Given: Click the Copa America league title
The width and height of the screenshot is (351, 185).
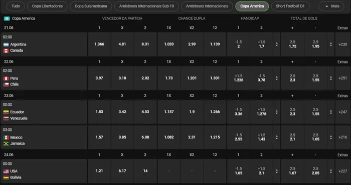Looking at the screenshot, I should point(24,18).
